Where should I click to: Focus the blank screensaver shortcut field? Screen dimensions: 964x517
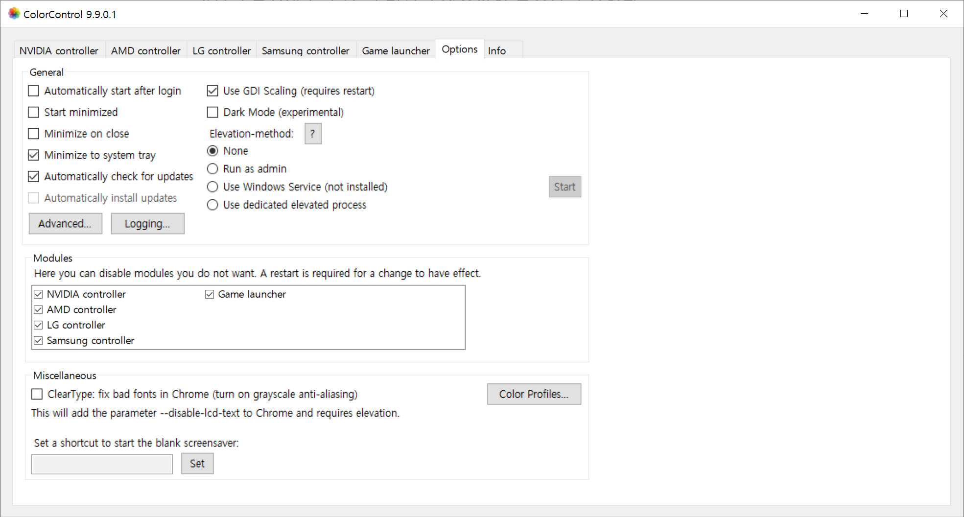pos(102,464)
